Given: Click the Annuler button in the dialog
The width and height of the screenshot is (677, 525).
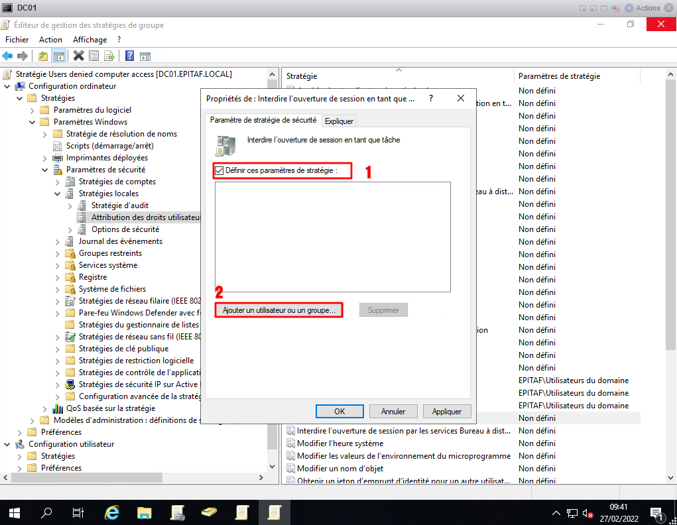Looking at the screenshot, I should point(393,411).
